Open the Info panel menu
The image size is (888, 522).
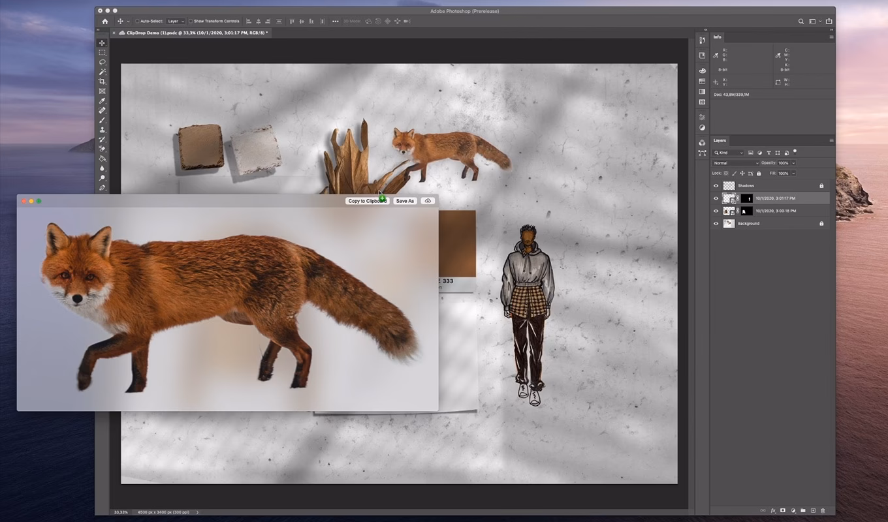tap(831, 37)
